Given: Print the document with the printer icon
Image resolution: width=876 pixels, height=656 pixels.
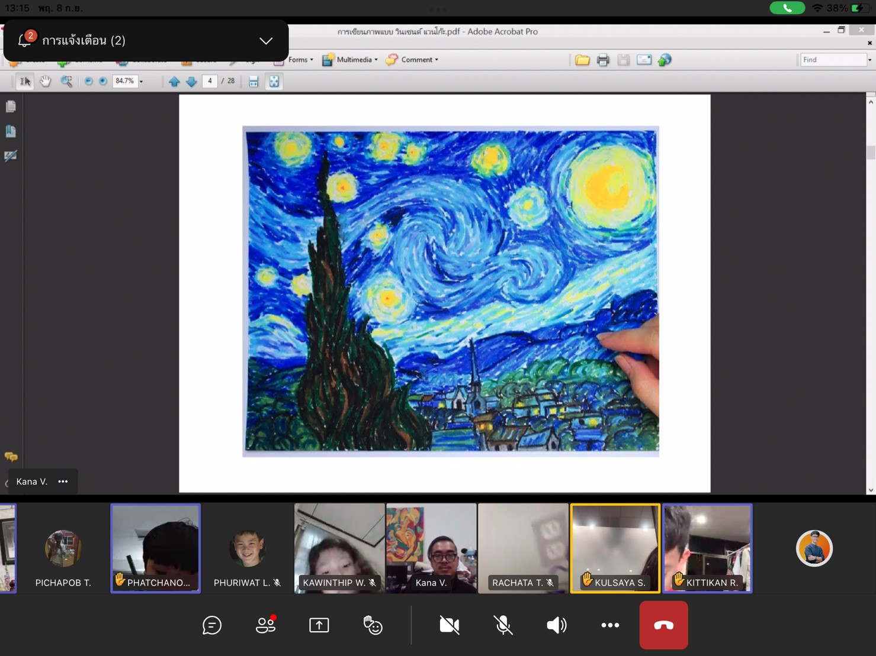Looking at the screenshot, I should tap(603, 60).
